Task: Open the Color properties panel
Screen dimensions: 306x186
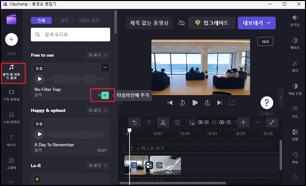Action: click(x=295, y=158)
